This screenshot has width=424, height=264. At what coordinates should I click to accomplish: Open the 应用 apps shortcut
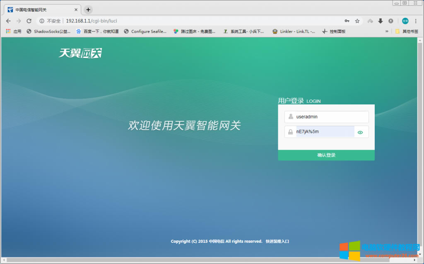(14, 31)
